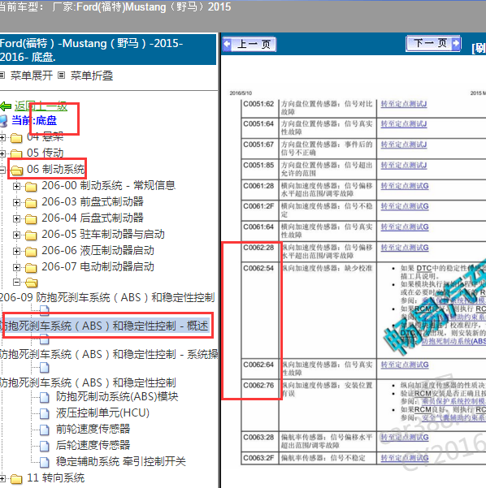This screenshot has width=486, height=488.
Task: Click document icon of 防抱死制动系统(ABS)模块
Action: [45, 397]
